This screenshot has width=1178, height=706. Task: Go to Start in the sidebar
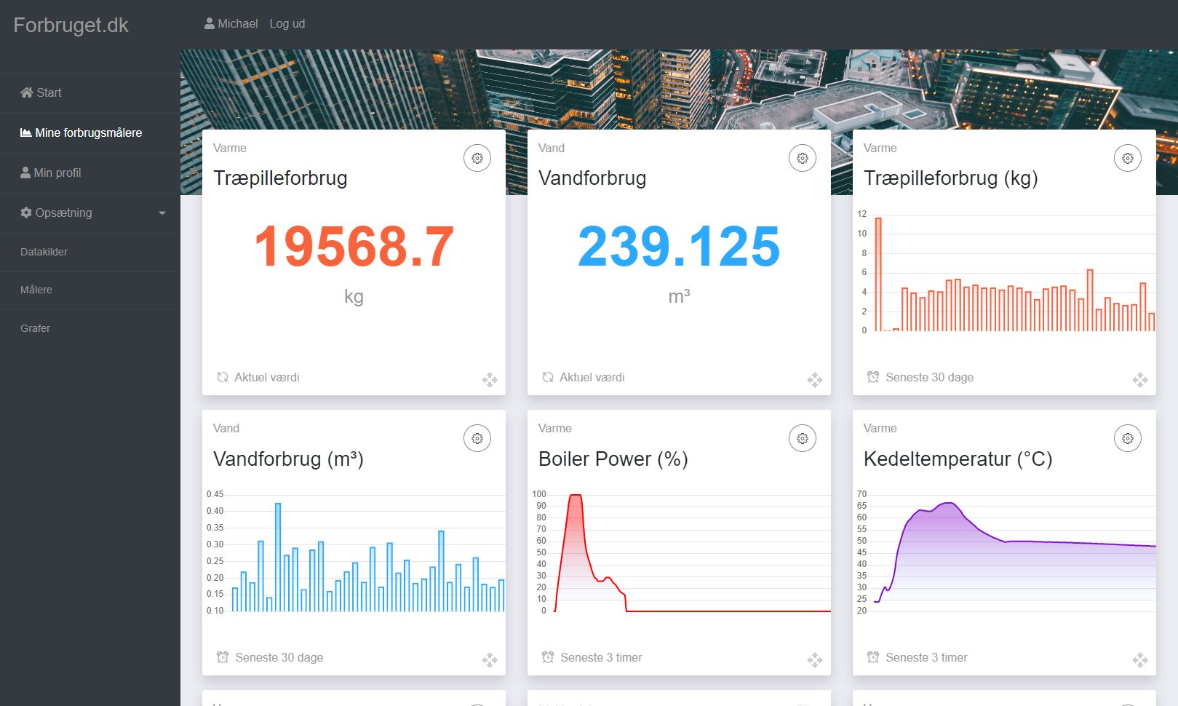[x=49, y=92]
